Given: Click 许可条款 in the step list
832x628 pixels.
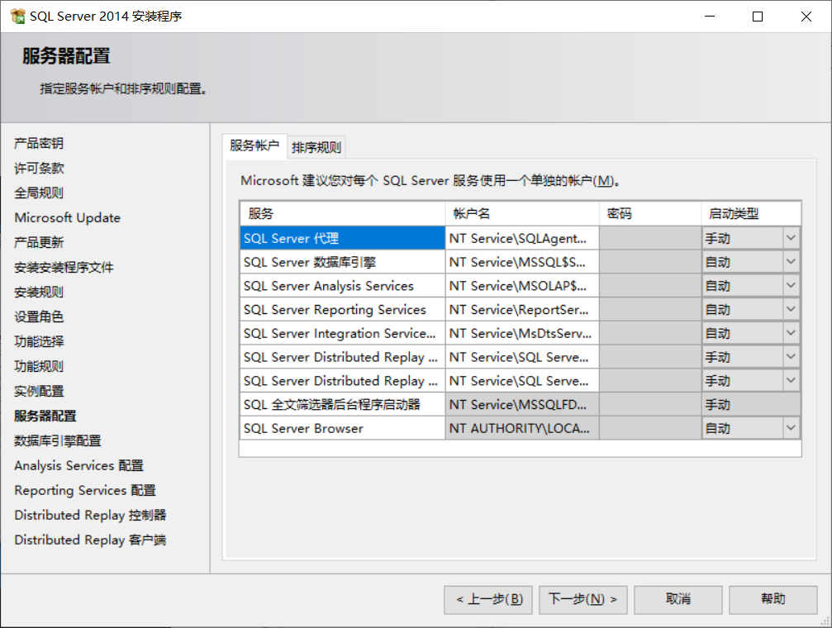Looking at the screenshot, I should tap(39, 169).
